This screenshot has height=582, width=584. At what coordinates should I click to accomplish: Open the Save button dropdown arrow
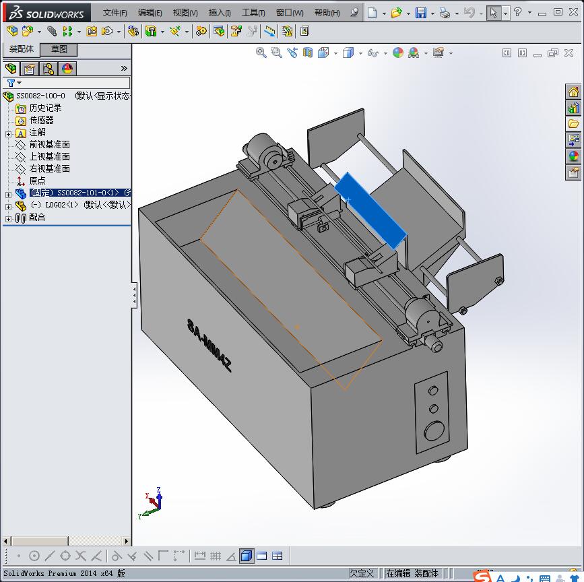tap(432, 13)
